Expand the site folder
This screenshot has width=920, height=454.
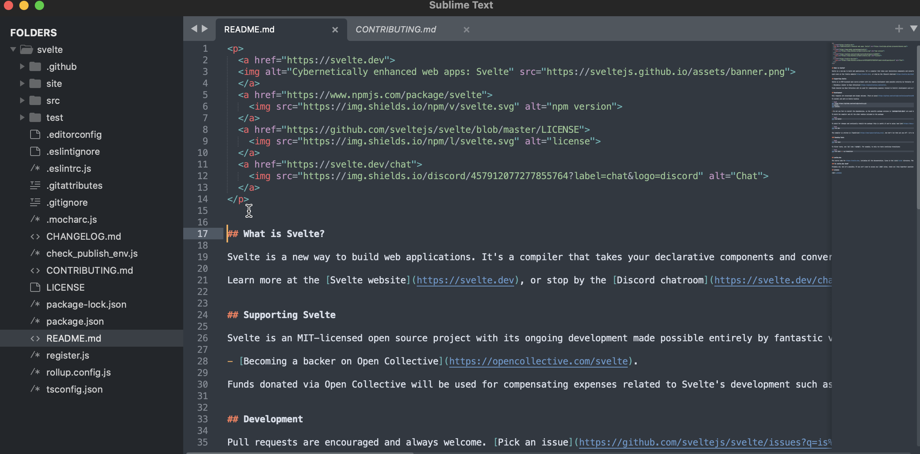[22, 83]
